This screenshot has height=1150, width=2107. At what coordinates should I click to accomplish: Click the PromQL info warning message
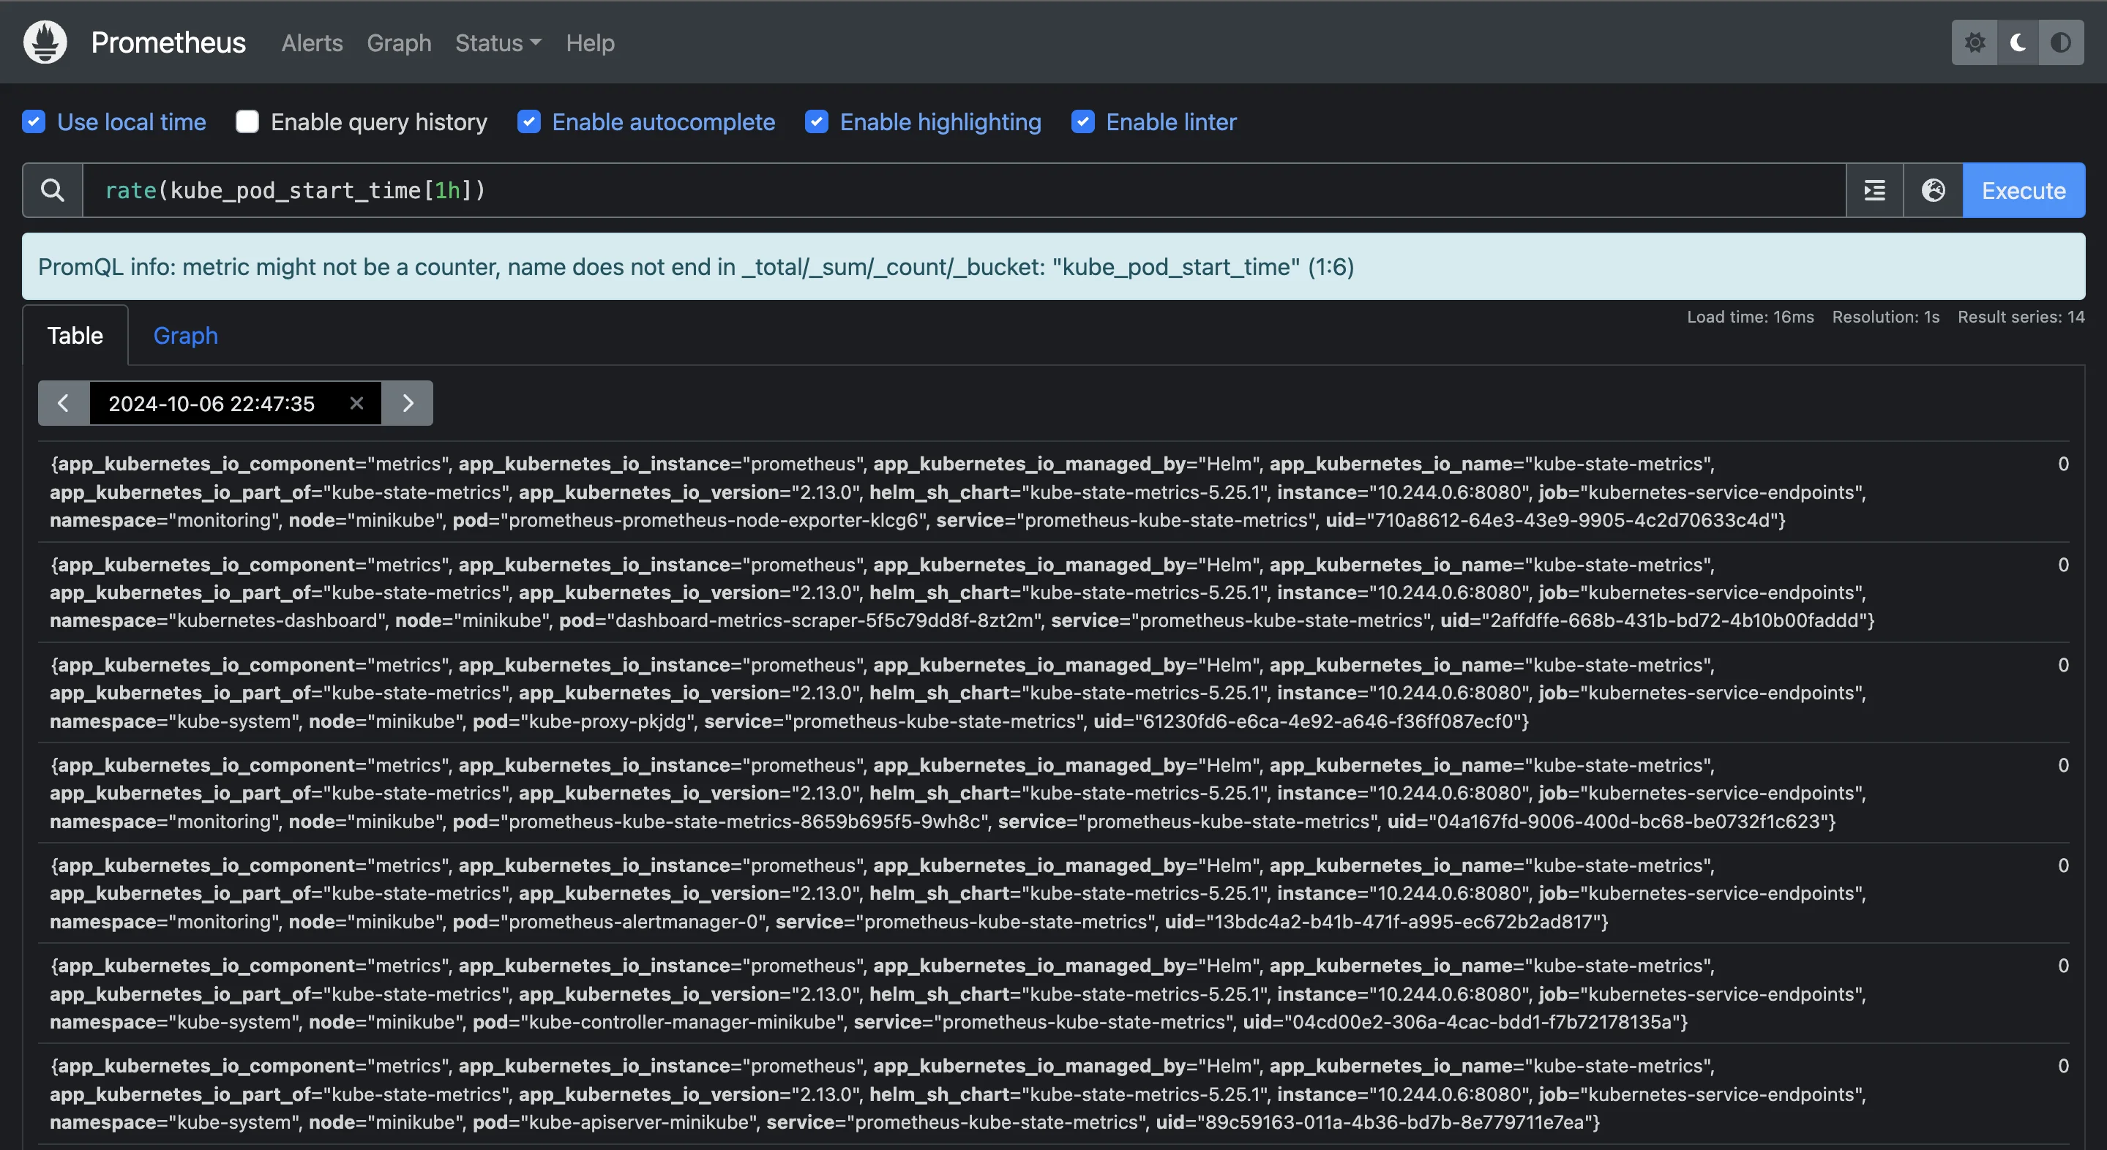click(x=1054, y=266)
